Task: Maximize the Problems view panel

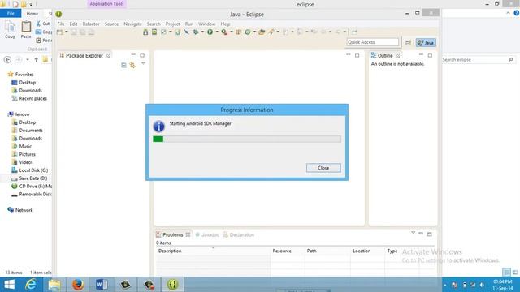Action: (x=430, y=234)
